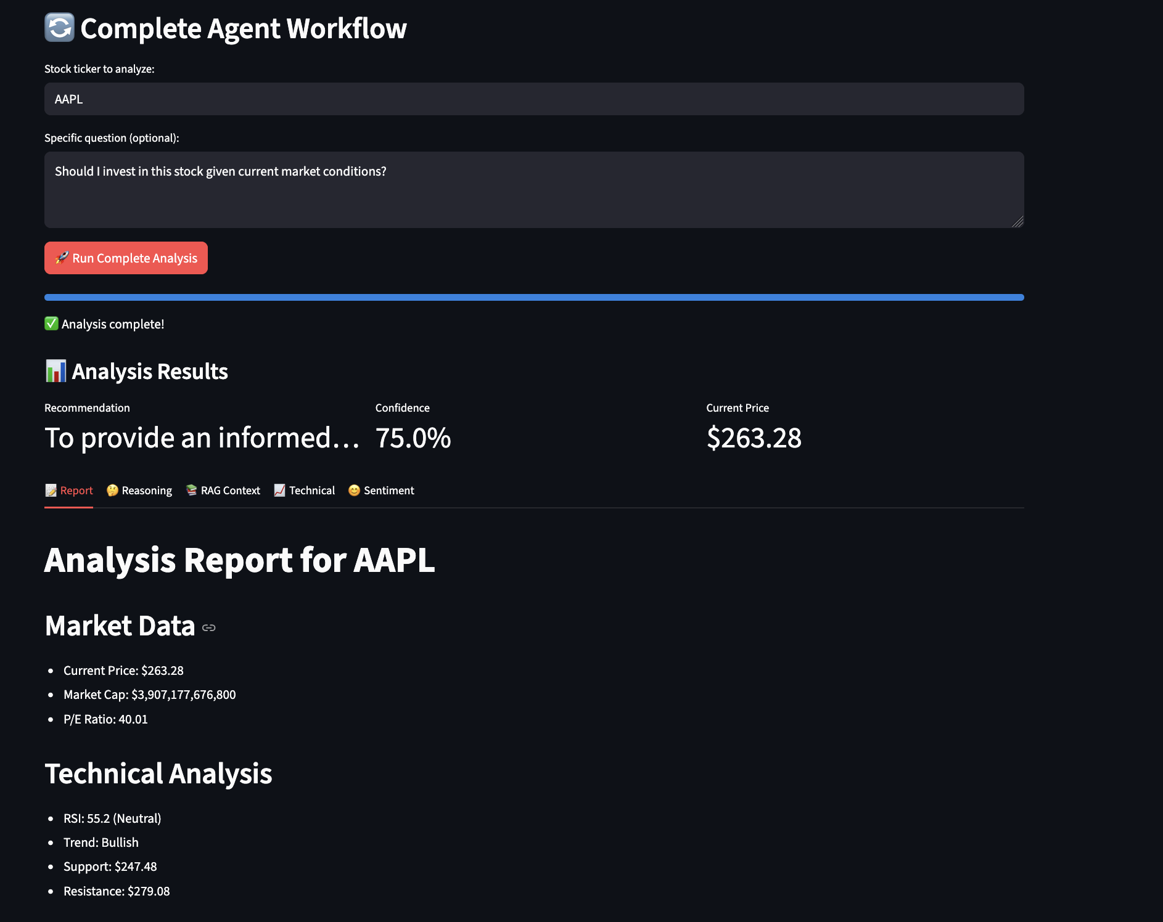
Task: Click 'Support: $247.48' bullet
Action: click(x=110, y=867)
